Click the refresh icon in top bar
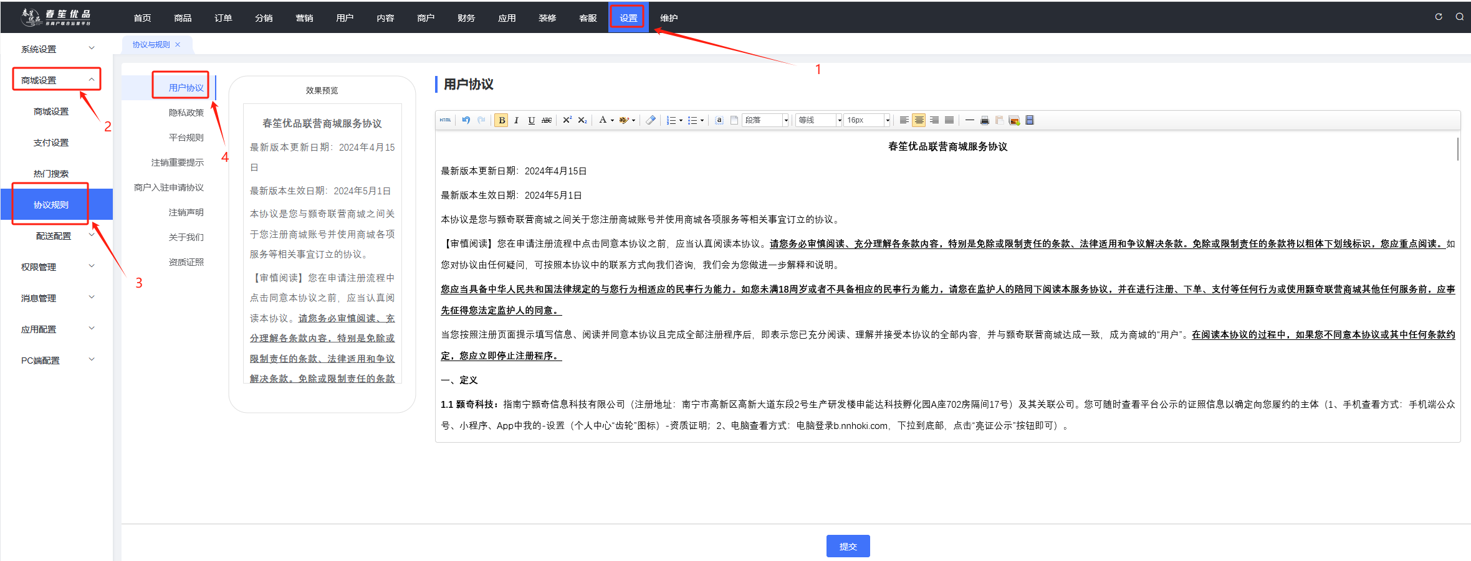Viewport: 1471px width, 561px height. pos(1439,17)
